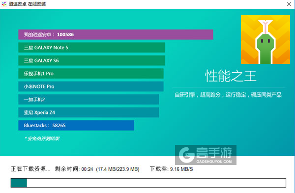This screenshot has height=193, width=295.
Task: Click the 索尼 Xperia Z4 bar
Action: coord(88,112)
